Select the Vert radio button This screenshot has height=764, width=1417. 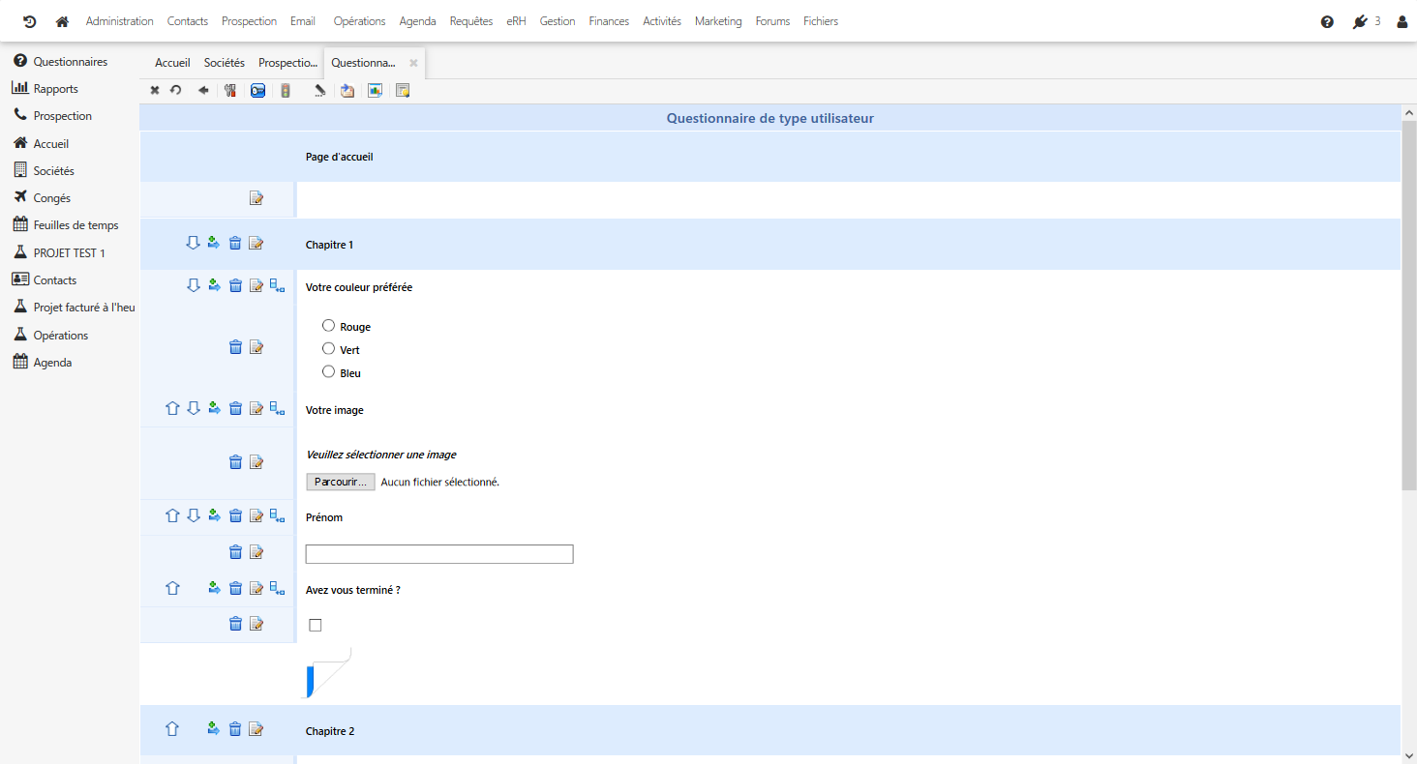[328, 349]
